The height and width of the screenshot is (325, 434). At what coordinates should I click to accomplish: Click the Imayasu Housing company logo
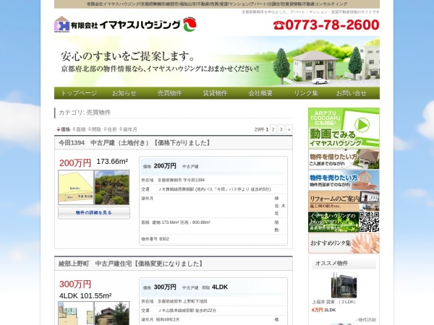125,25
